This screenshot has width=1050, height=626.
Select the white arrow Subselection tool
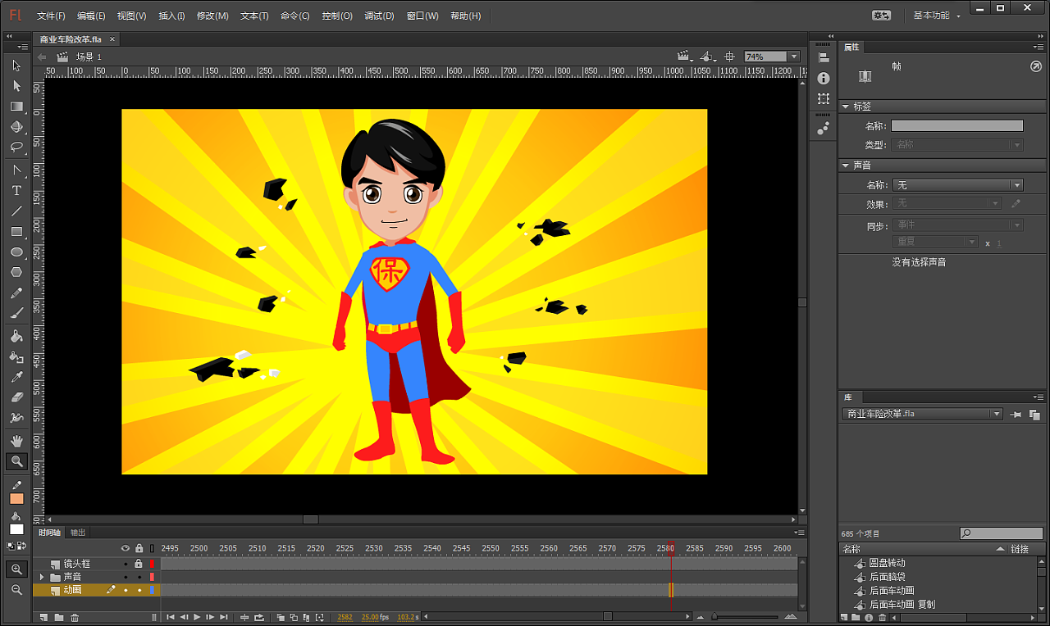click(16, 86)
